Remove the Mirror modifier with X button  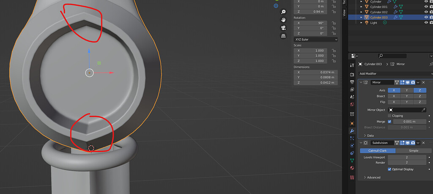423,82
